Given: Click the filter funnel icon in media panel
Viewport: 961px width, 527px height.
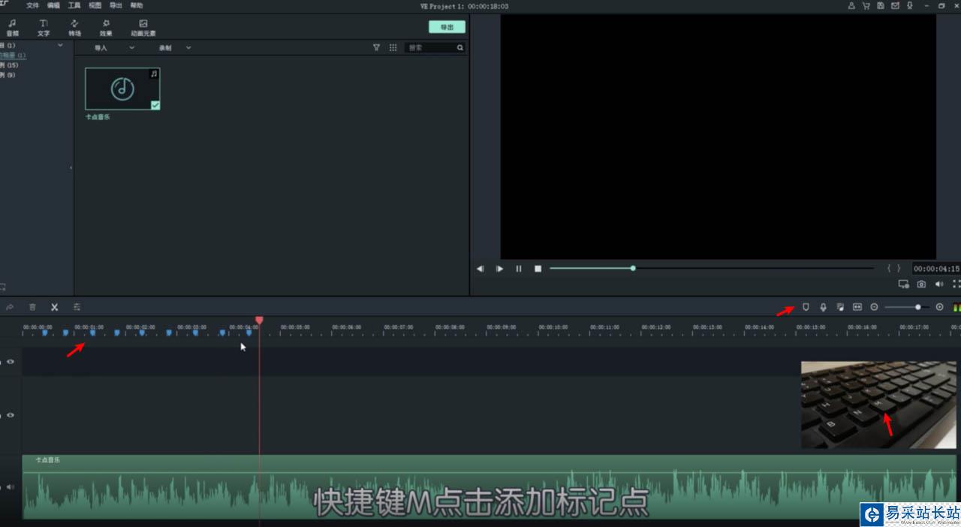Looking at the screenshot, I should [377, 47].
